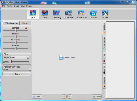The image size is (137, 101).
Task: Open the iOS Ikona tool
Action: click(93, 14)
